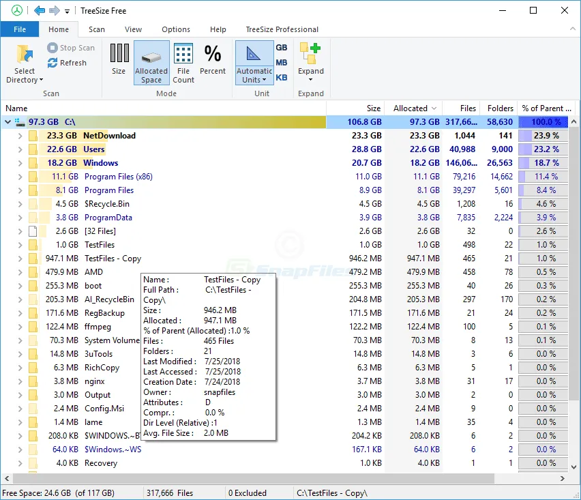The height and width of the screenshot is (500, 581).
Task: Open the File menu
Action: click(x=20, y=29)
